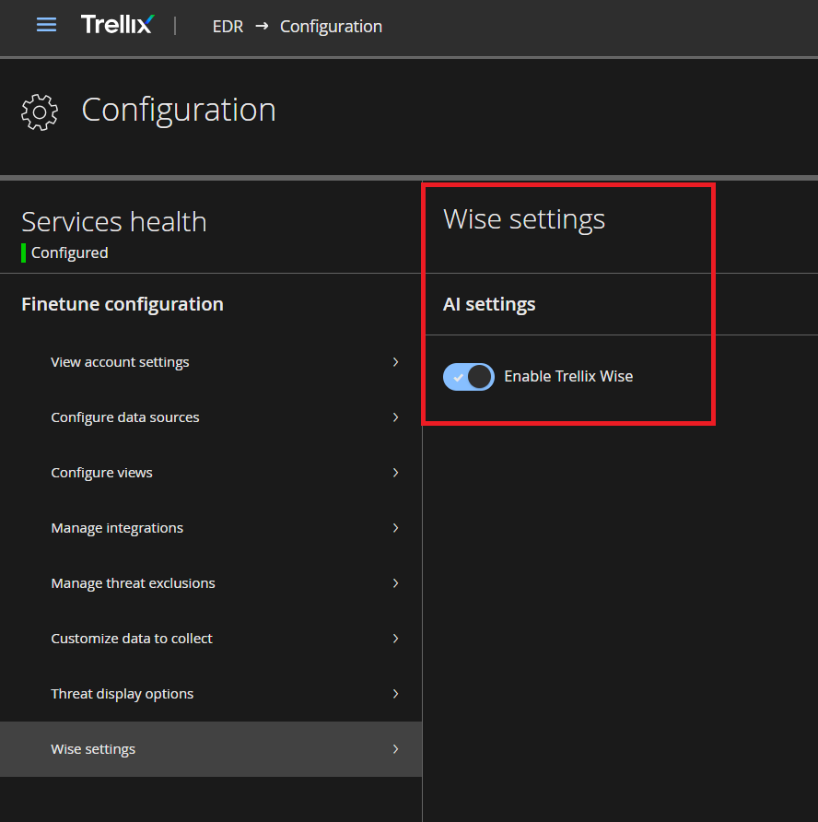The image size is (818, 822).
Task: Toggle the Enable Trellix Wise switch
Action: point(469,376)
